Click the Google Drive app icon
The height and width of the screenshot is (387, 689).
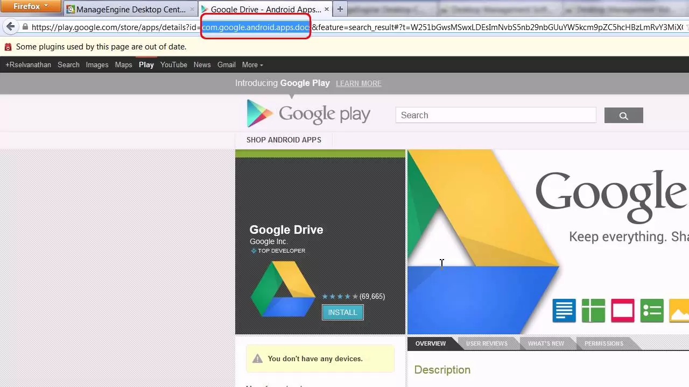[x=283, y=289]
